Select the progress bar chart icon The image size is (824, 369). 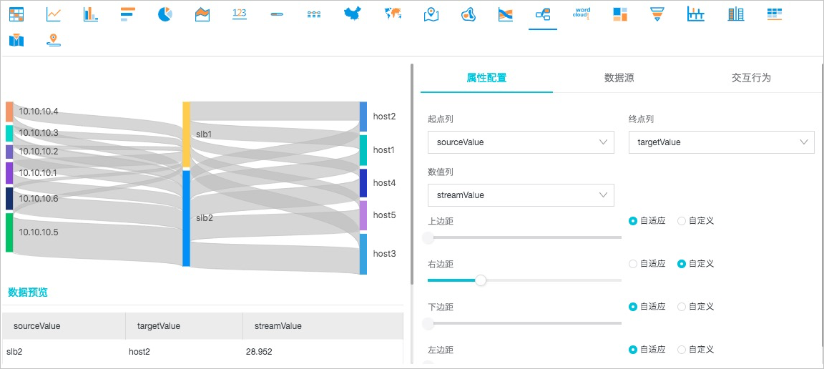point(277,14)
